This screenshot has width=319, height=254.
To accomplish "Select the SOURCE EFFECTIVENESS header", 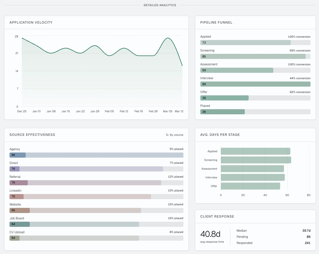I will [x=32, y=135].
